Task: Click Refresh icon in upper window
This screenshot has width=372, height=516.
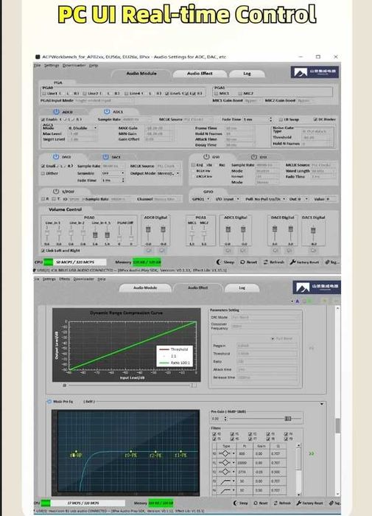Action: point(266,262)
